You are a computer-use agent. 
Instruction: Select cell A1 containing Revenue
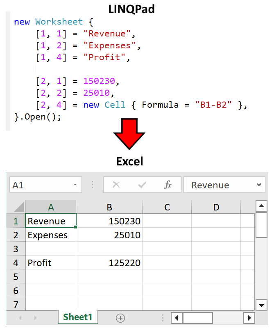[51, 221]
